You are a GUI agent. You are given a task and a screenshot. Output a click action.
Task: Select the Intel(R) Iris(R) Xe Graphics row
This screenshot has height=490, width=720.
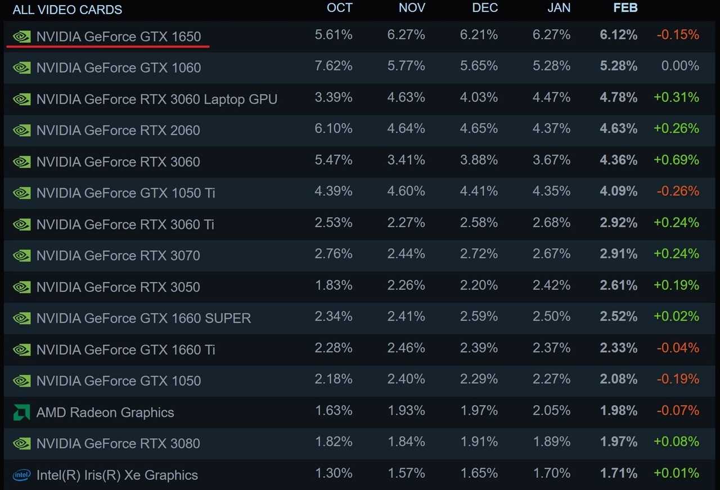(360, 475)
